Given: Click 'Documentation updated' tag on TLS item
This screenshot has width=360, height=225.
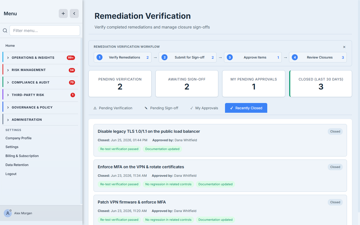Looking at the screenshot, I should [162, 149].
